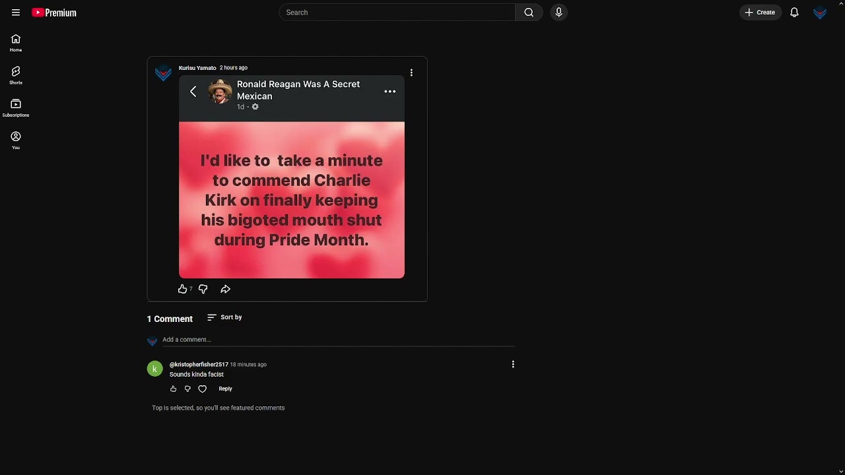Go to YouTube Premium home logo
This screenshot has width=845, height=475.
[54, 13]
